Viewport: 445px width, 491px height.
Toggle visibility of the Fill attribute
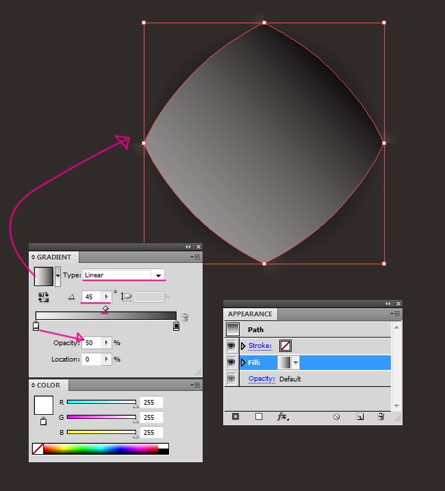point(231,362)
